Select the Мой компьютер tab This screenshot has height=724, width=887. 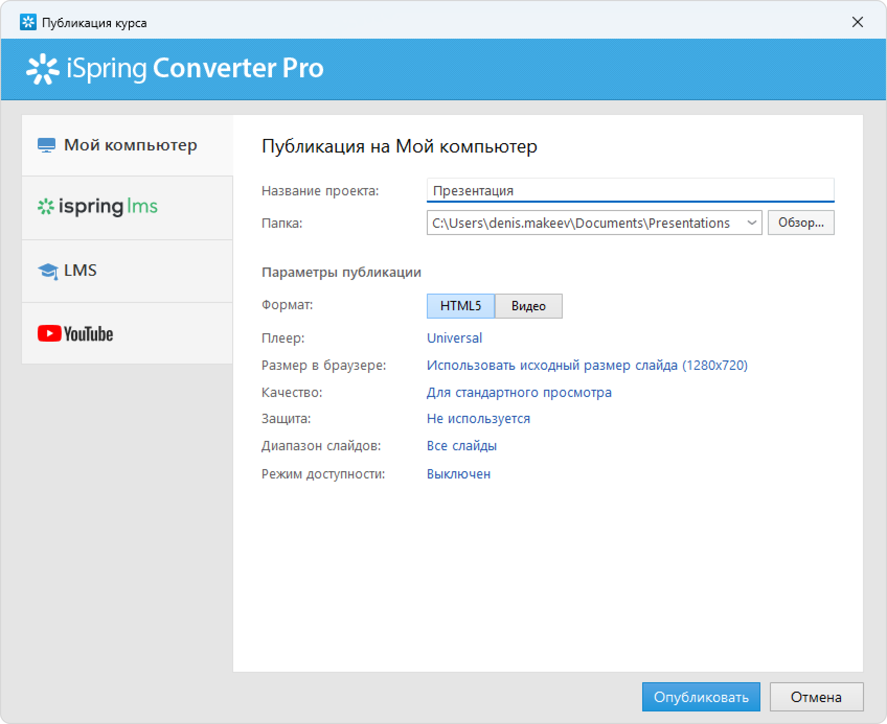127,145
